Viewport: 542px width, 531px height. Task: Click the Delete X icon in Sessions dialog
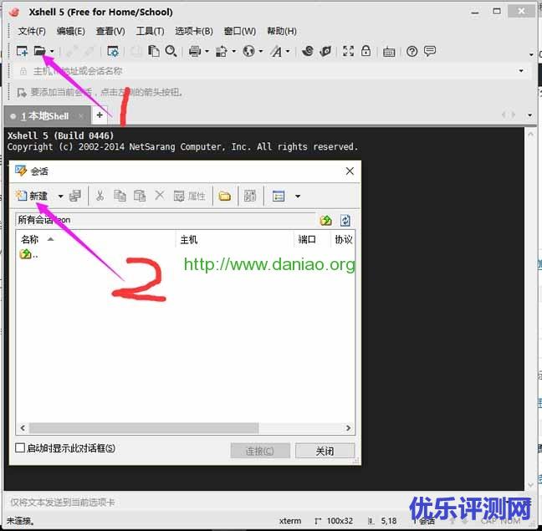(x=160, y=195)
